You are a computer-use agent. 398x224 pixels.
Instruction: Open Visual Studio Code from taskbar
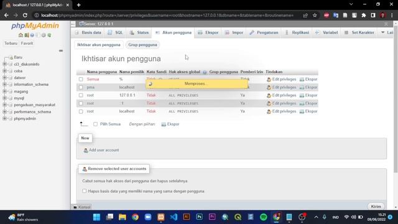tap(174, 217)
